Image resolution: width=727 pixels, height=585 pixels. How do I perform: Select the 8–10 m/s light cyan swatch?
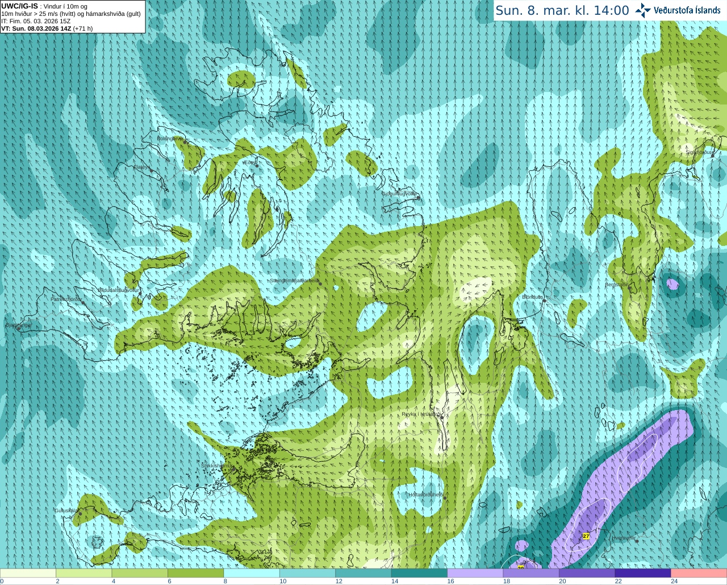click(252, 573)
